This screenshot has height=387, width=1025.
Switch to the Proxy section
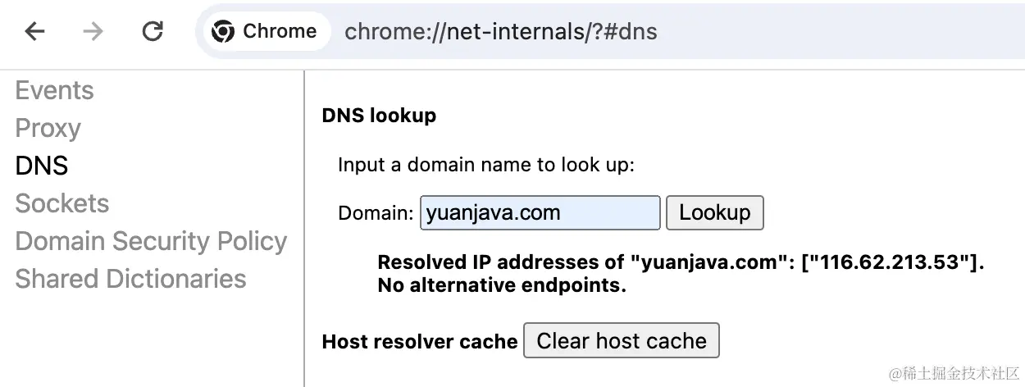point(48,128)
